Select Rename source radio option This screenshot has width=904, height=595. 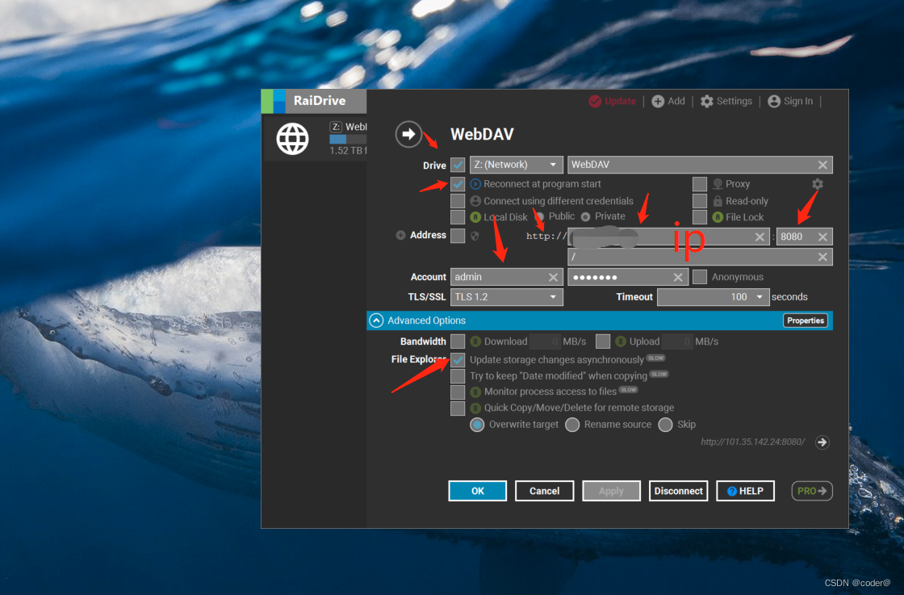pos(572,425)
